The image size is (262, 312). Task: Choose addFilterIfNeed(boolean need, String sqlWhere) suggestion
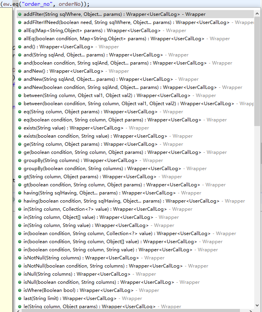click(135, 22)
